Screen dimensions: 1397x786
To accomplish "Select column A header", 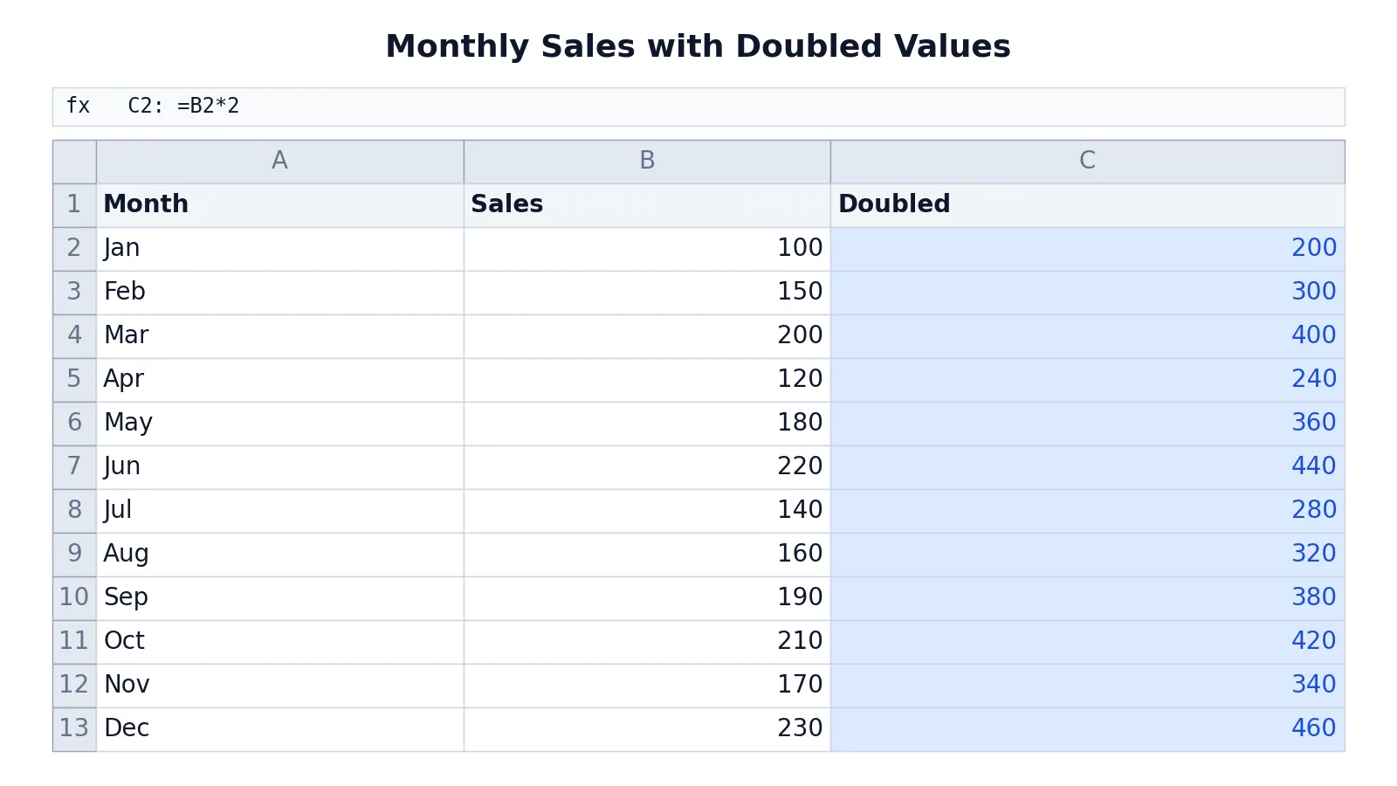I will tap(279, 162).
